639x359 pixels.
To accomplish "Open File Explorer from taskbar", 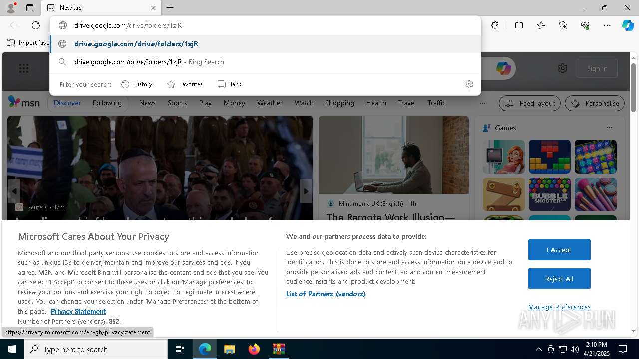I will tap(229, 349).
